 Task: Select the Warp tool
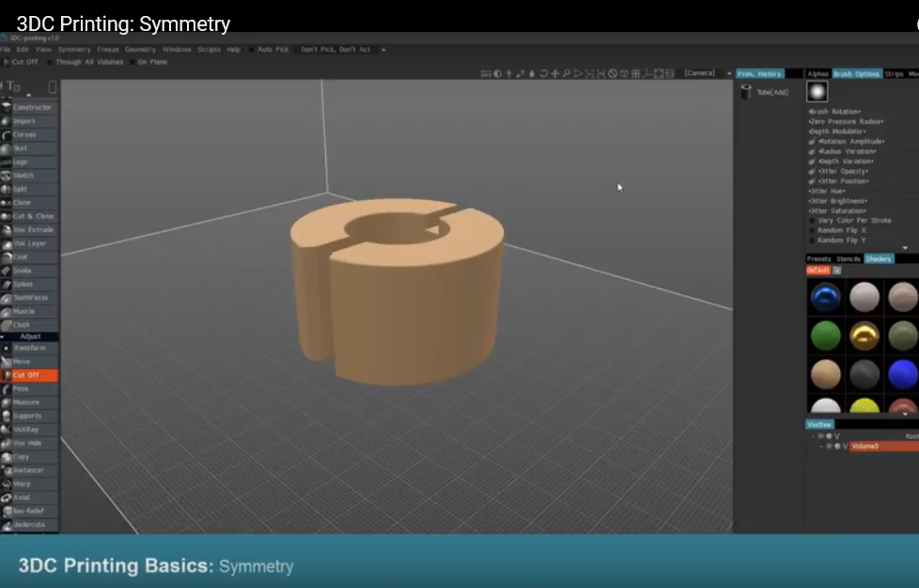(29, 484)
